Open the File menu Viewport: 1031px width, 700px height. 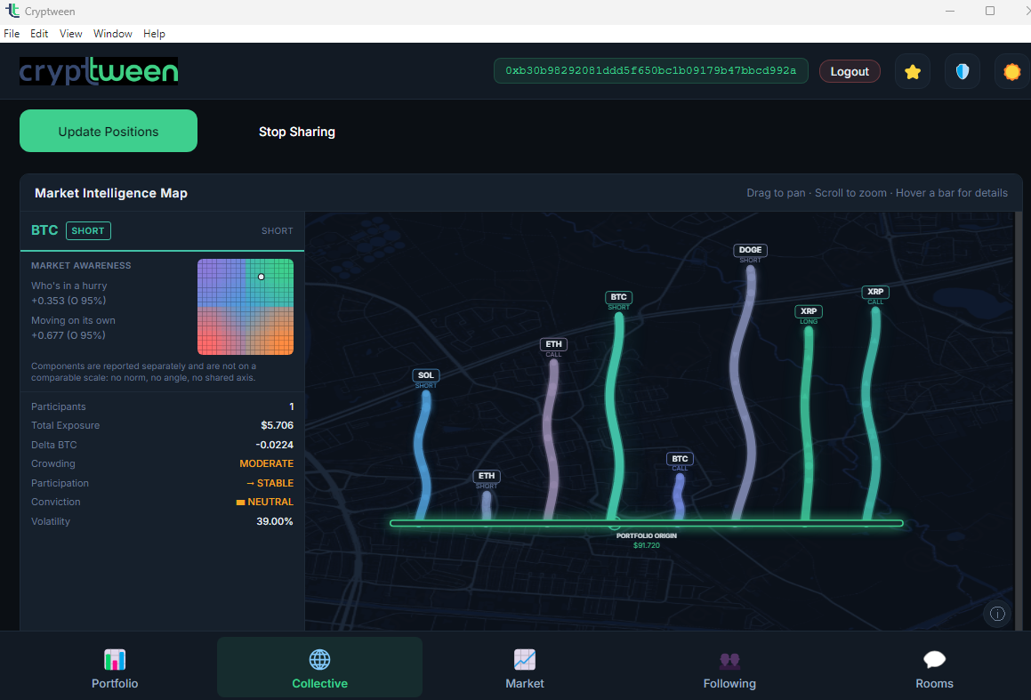point(12,34)
